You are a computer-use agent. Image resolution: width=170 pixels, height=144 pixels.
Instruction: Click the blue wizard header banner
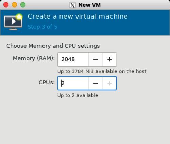(85, 23)
